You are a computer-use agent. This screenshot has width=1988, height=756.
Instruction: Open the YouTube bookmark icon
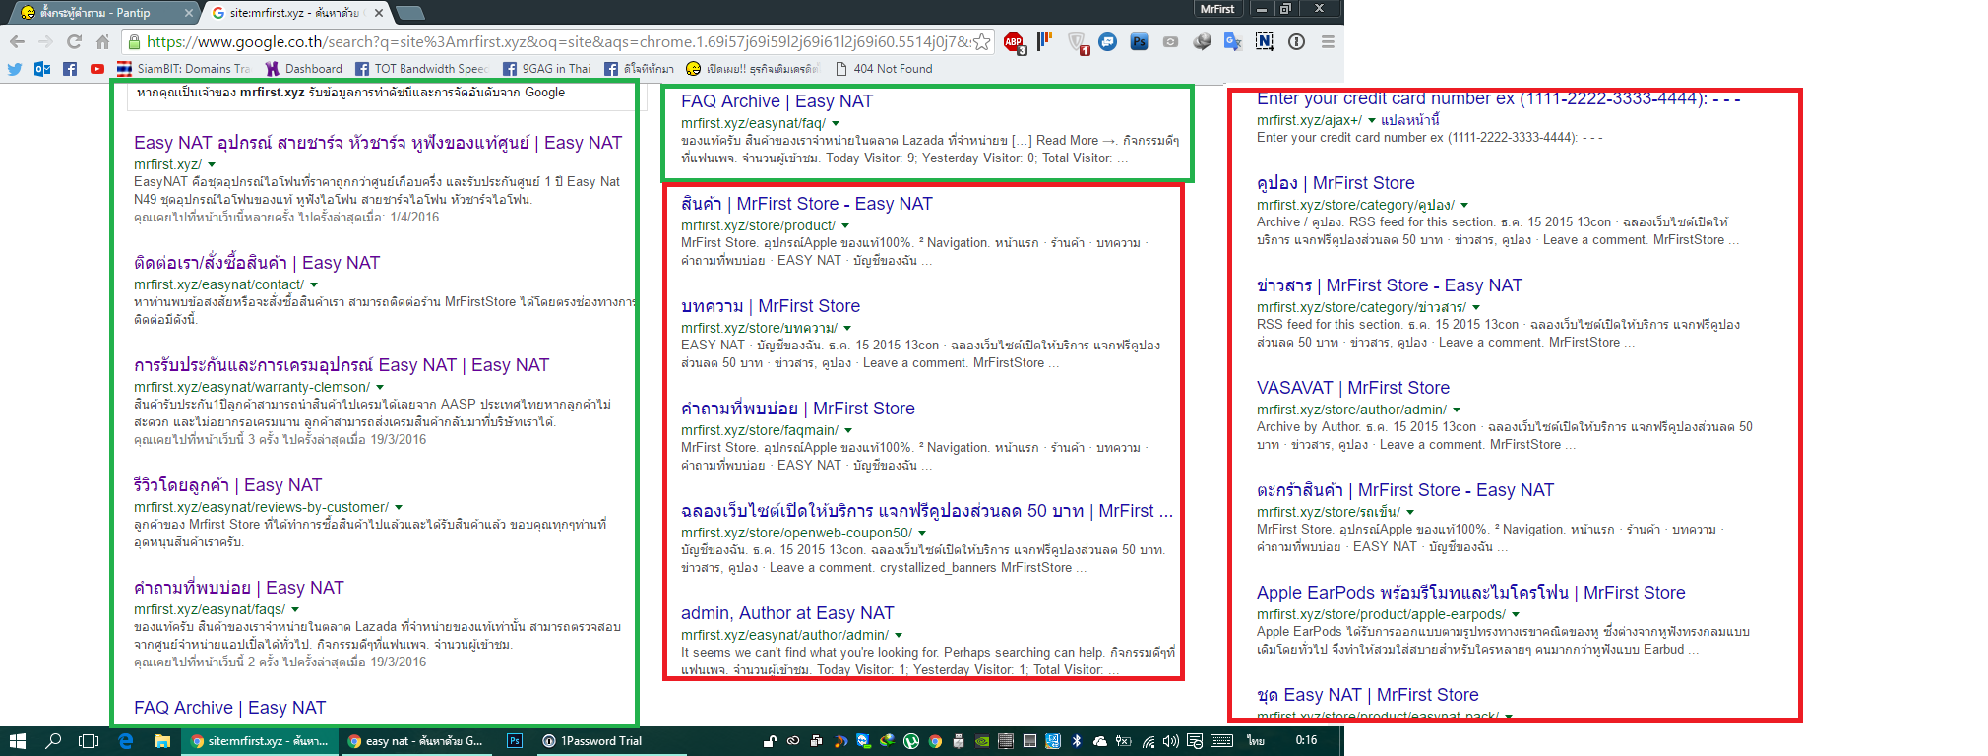pyautogui.click(x=97, y=69)
